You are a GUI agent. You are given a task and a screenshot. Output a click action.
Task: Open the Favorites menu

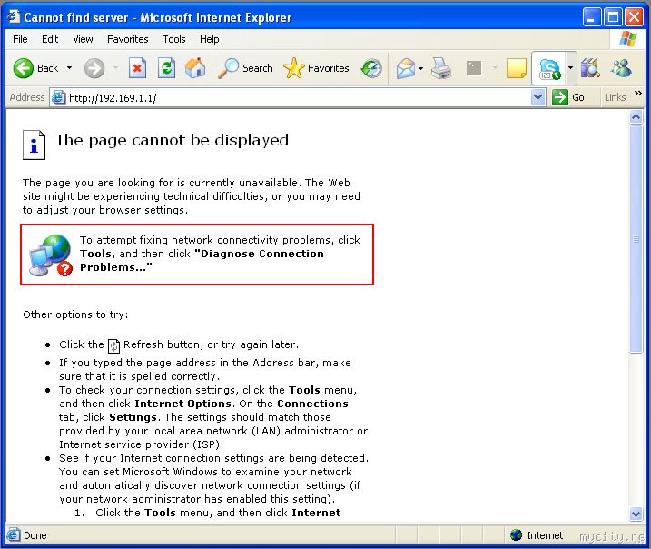point(127,39)
